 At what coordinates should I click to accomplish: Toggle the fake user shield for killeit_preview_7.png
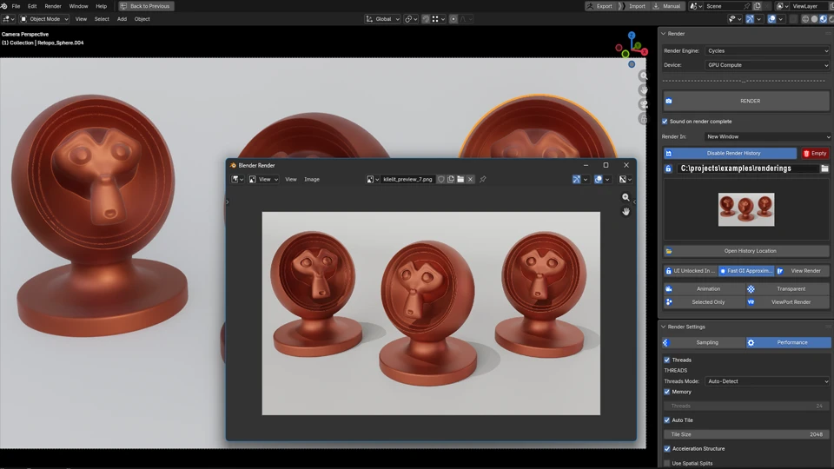pyautogui.click(x=441, y=179)
